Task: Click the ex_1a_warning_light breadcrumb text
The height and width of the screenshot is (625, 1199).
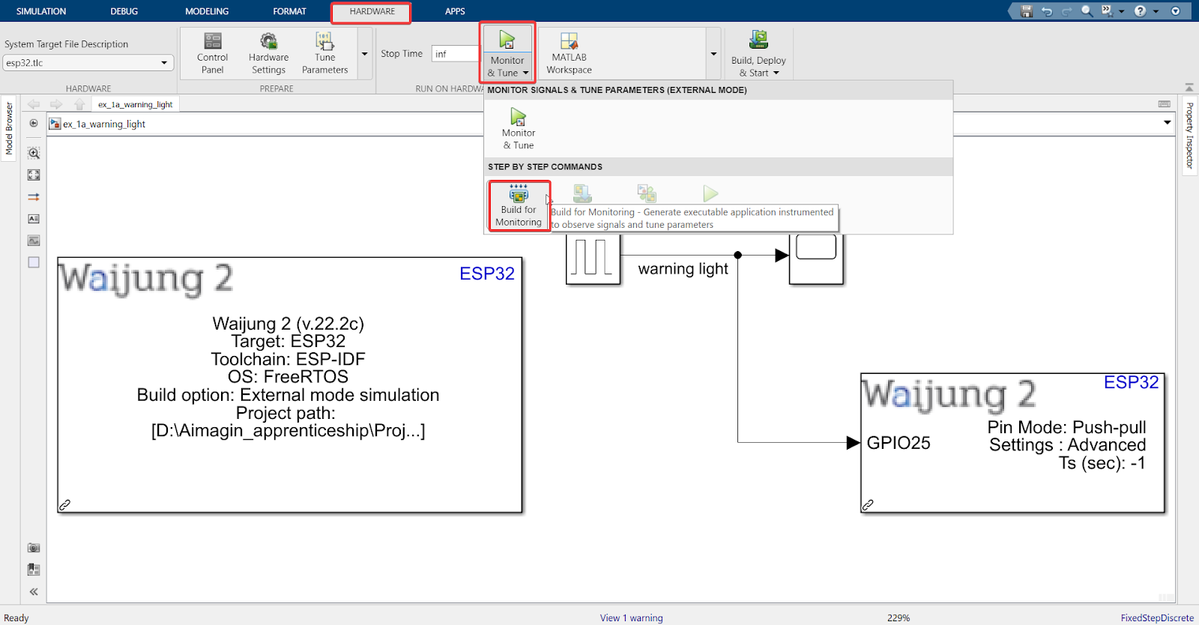Action: (x=104, y=124)
